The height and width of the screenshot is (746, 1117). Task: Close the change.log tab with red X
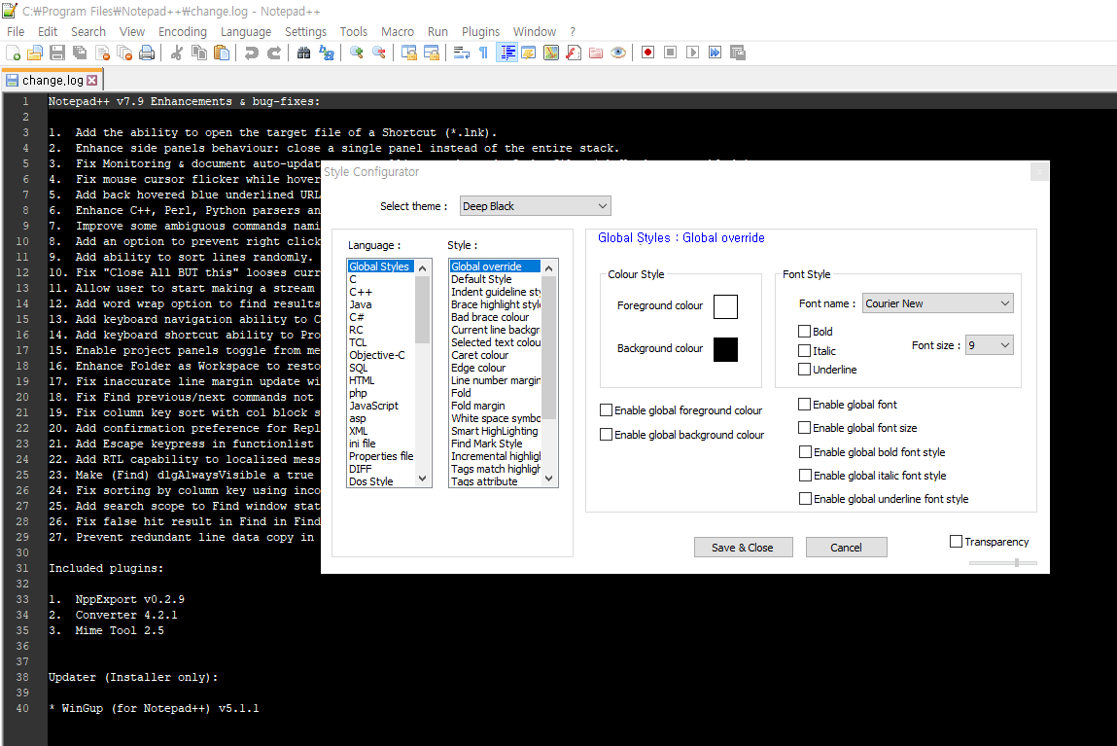click(x=92, y=81)
